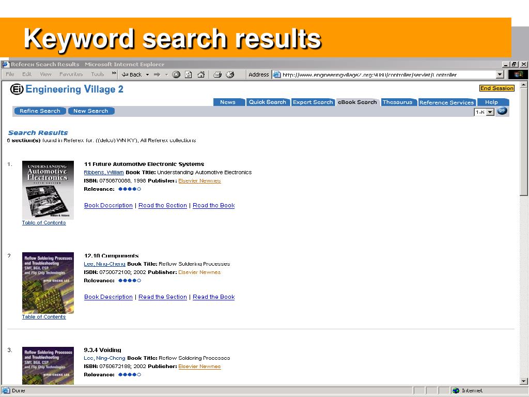Open author link Ribbens, William
Image resolution: width=529 pixels, height=397 pixels.
pyautogui.click(x=103, y=173)
